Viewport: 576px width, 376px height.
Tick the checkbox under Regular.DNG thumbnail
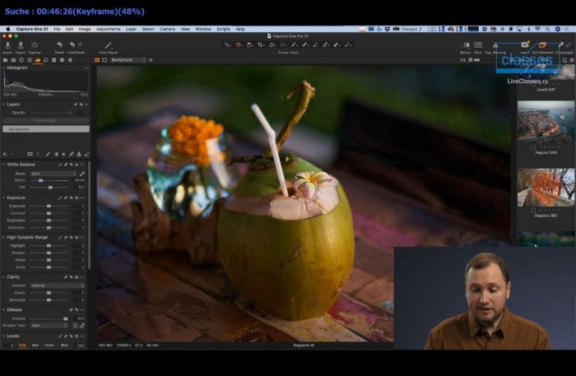[x=532, y=147]
